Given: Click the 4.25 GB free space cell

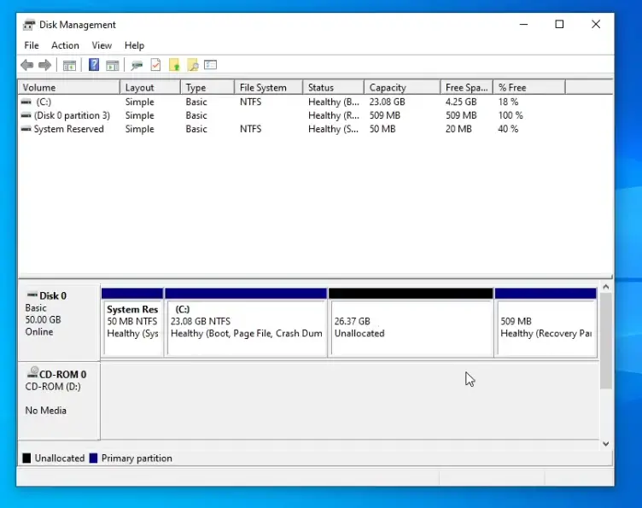Looking at the screenshot, I should tap(461, 102).
